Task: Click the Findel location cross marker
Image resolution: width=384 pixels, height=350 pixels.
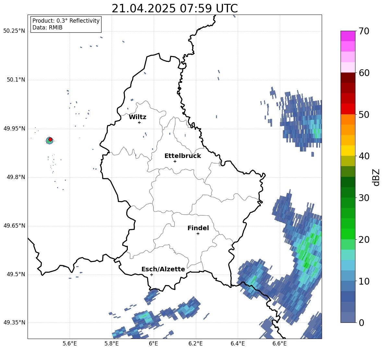Action: tap(198, 234)
